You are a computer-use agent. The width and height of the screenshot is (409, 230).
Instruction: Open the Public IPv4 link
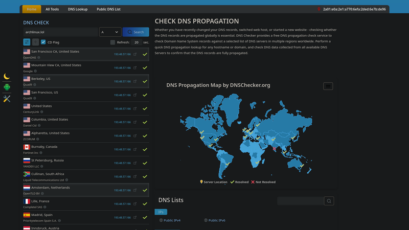click(x=172, y=220)
